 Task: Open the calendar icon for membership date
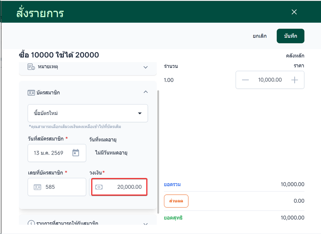tap(76, 153)
